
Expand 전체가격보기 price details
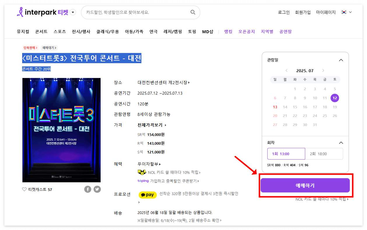pyautogui.click(x=152, y=125)
